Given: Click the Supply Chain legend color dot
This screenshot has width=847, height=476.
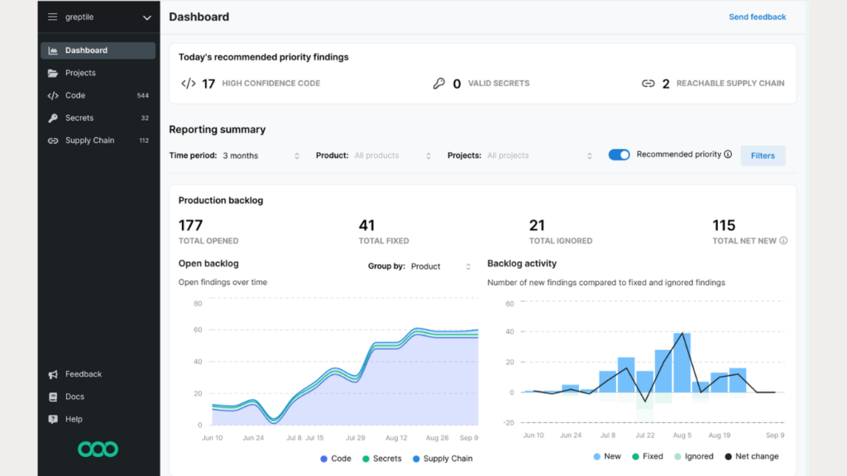Looking at the screenshot, I should [x=415, y=459].
